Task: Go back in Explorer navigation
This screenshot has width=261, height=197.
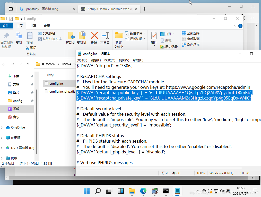Action: 4,64
